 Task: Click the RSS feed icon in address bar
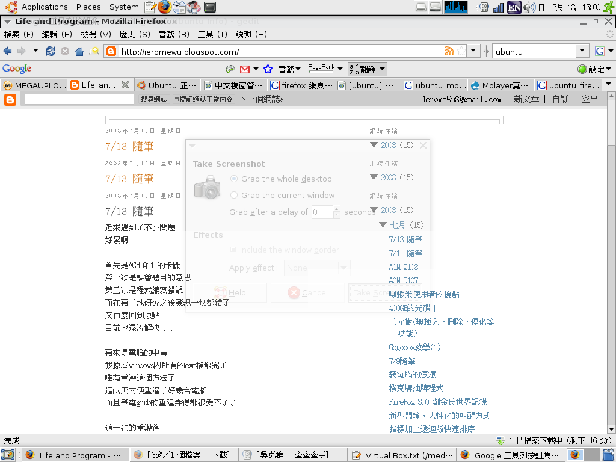click(x=449, y=51)
